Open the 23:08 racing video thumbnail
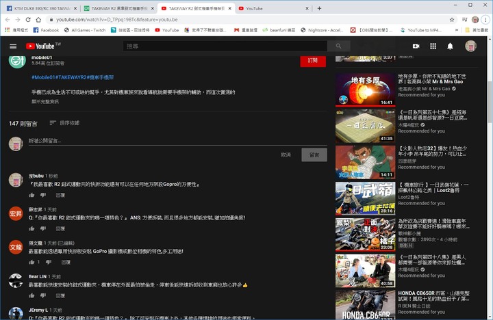 tap(365, 235)
